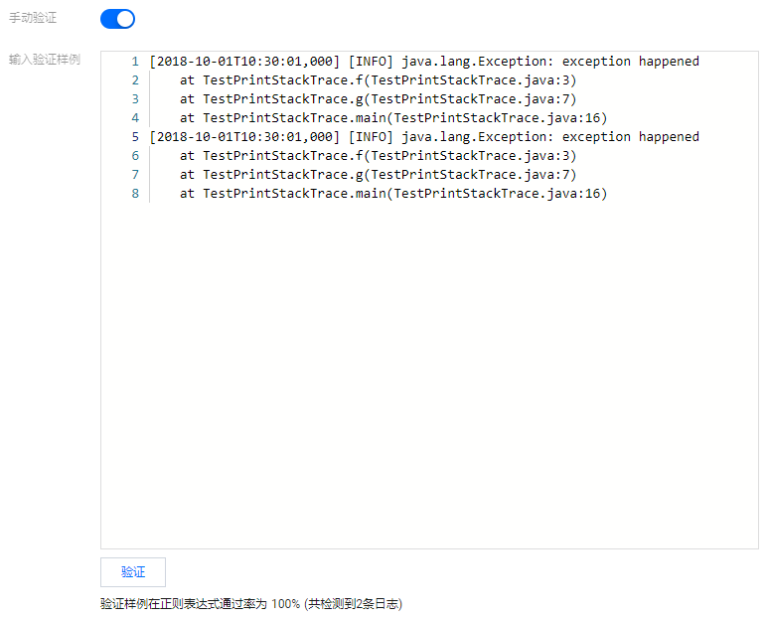Click line number 7 in the gutter

(x=135, y=175)
